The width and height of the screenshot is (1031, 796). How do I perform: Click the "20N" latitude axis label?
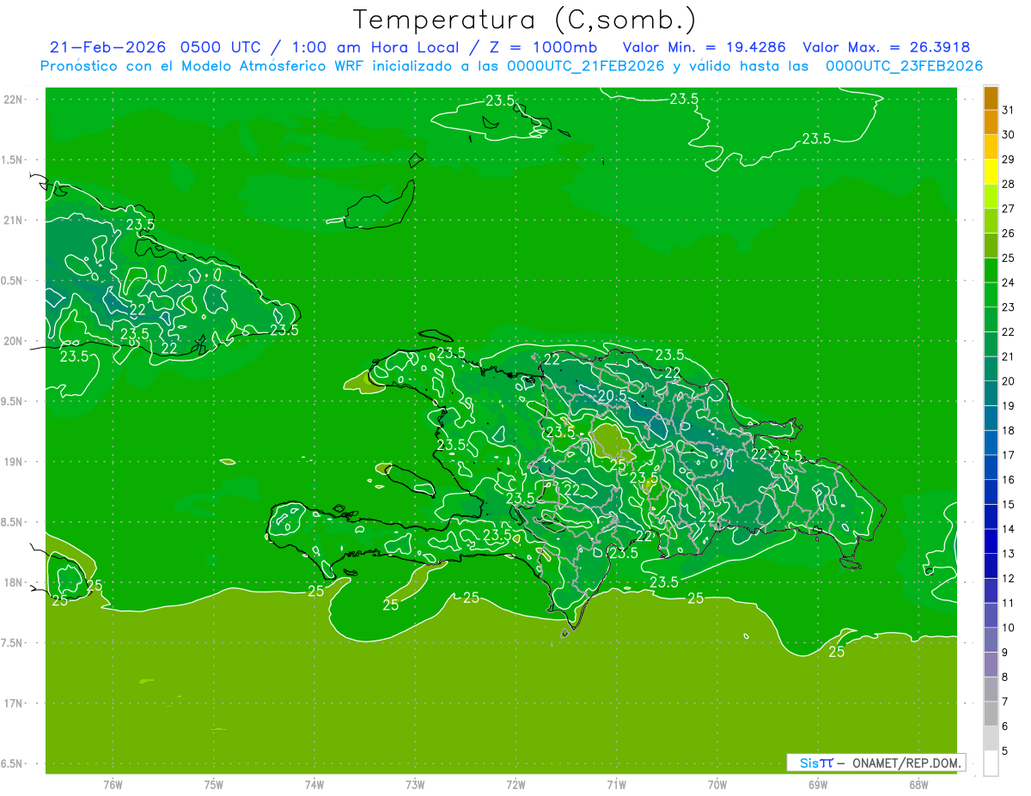click(x=15, y=341)
